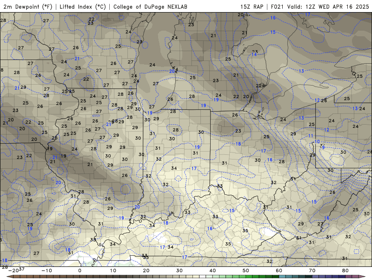This screenshot has height=279, width=372.
Task: Click the 60 label on the color scale
Action: (x=279, y=271)
